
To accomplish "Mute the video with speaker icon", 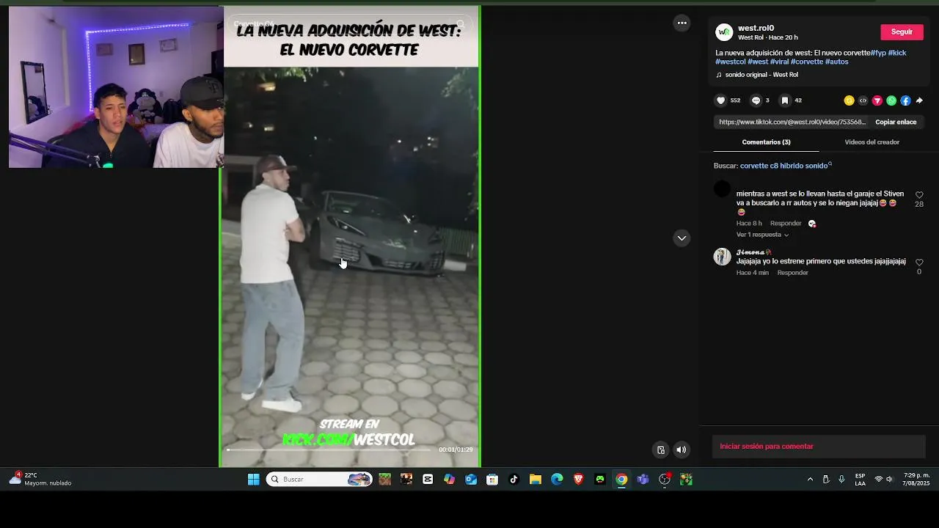I will pyautogui.click(x=681, y=450).
